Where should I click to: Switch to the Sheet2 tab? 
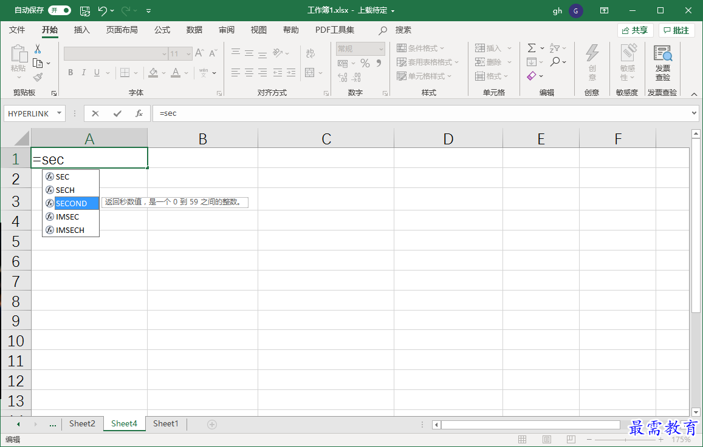[x=82, y=424]
